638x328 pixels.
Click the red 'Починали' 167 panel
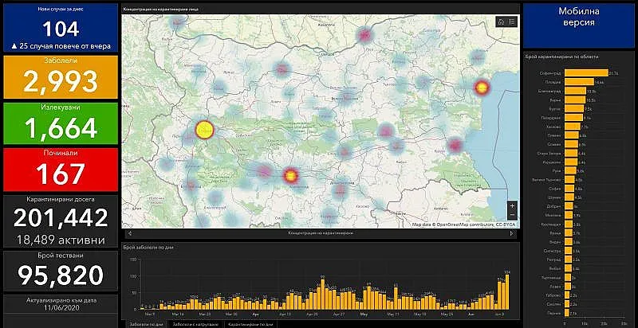pos(61,170)
